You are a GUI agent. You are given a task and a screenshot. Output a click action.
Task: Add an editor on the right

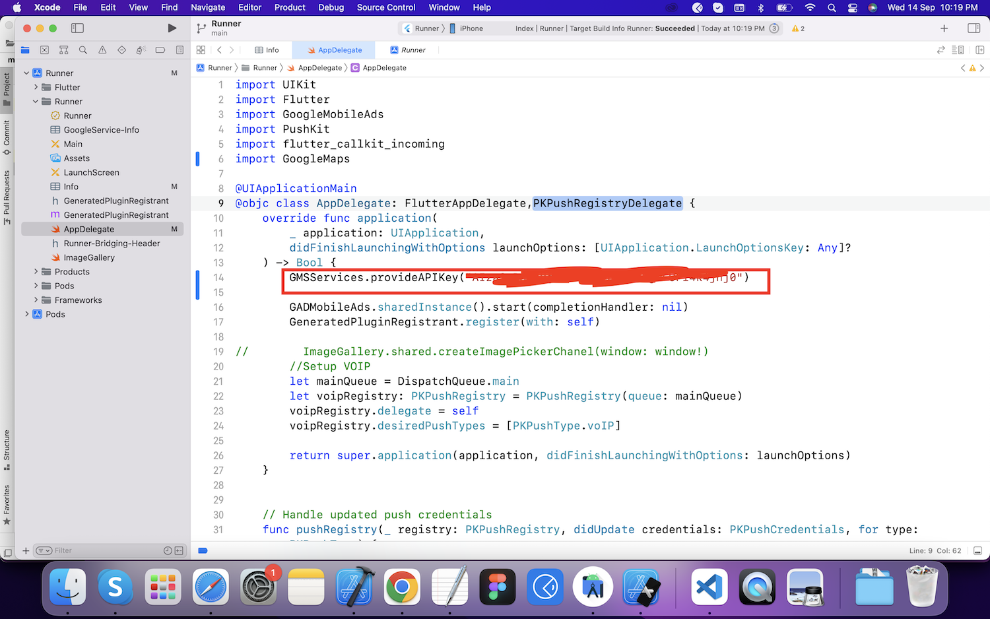click(x=979, y=50)
